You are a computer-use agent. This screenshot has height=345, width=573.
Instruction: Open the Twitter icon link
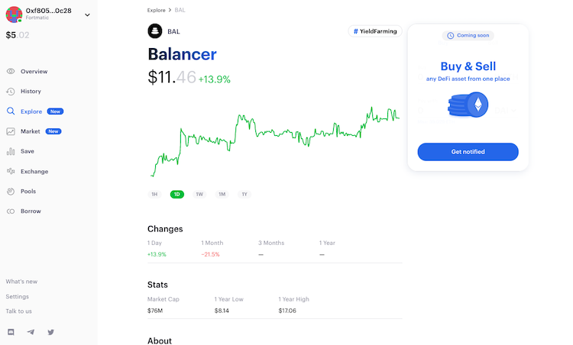pyautogui.click(x=50, y=332)
